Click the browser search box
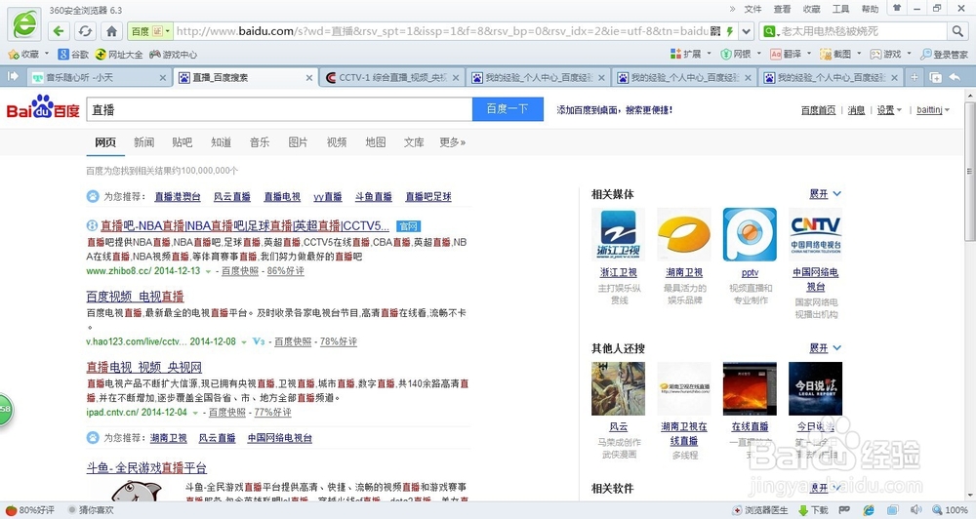The image size is (976, 519). coord(855,31)
